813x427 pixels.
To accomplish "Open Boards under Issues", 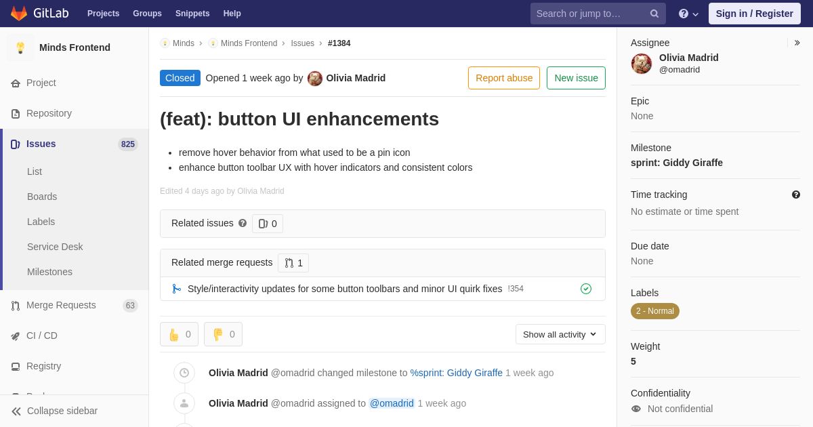I will point(42,197).
